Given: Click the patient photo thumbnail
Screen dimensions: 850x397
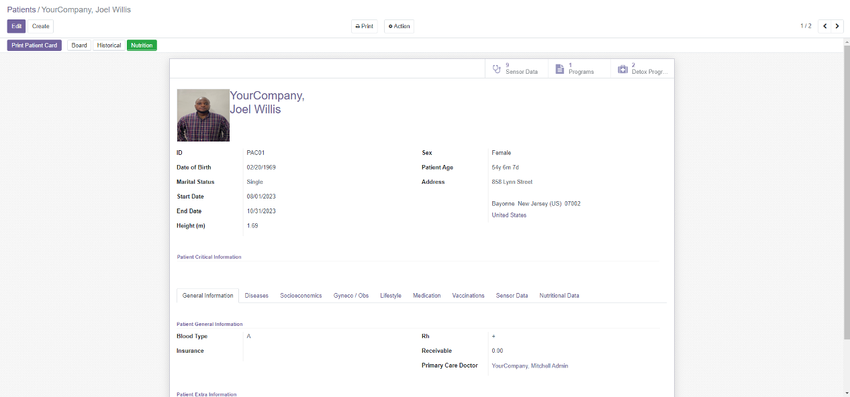Looking at the screenshot, I should (203, 115).
